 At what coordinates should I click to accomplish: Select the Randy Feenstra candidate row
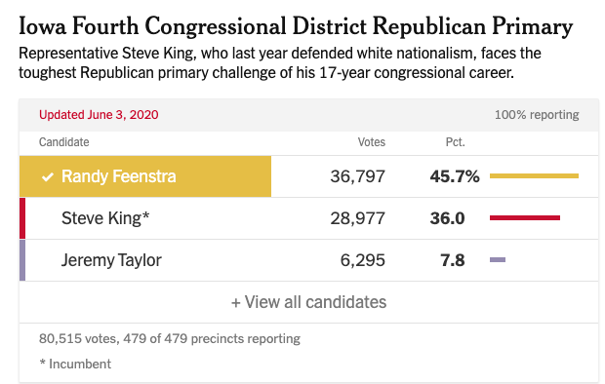(x=308, y=176)
